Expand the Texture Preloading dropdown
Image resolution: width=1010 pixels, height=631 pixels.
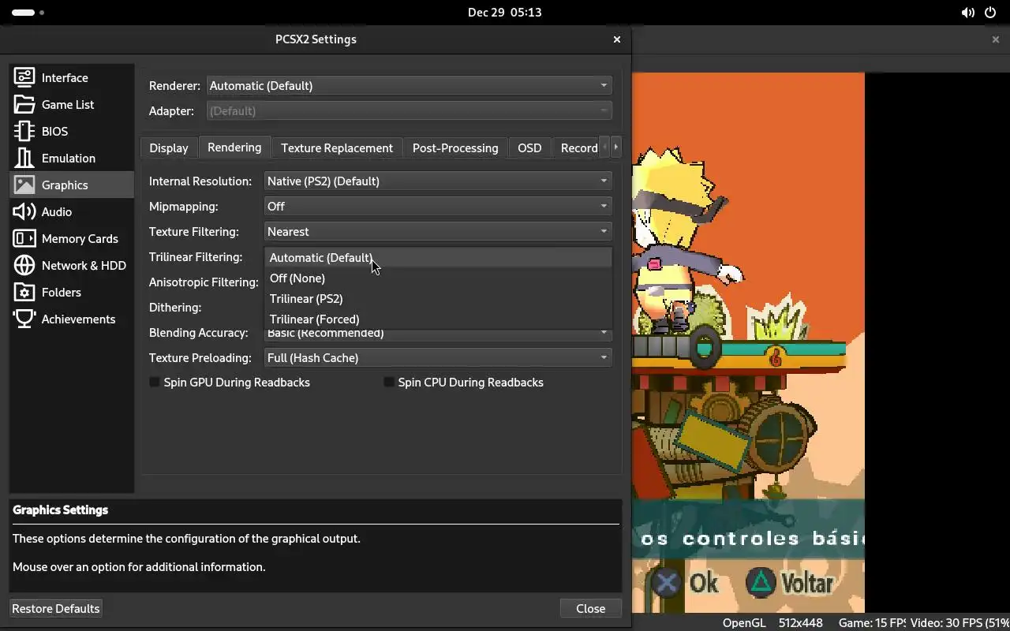click(x=438, y=357)
